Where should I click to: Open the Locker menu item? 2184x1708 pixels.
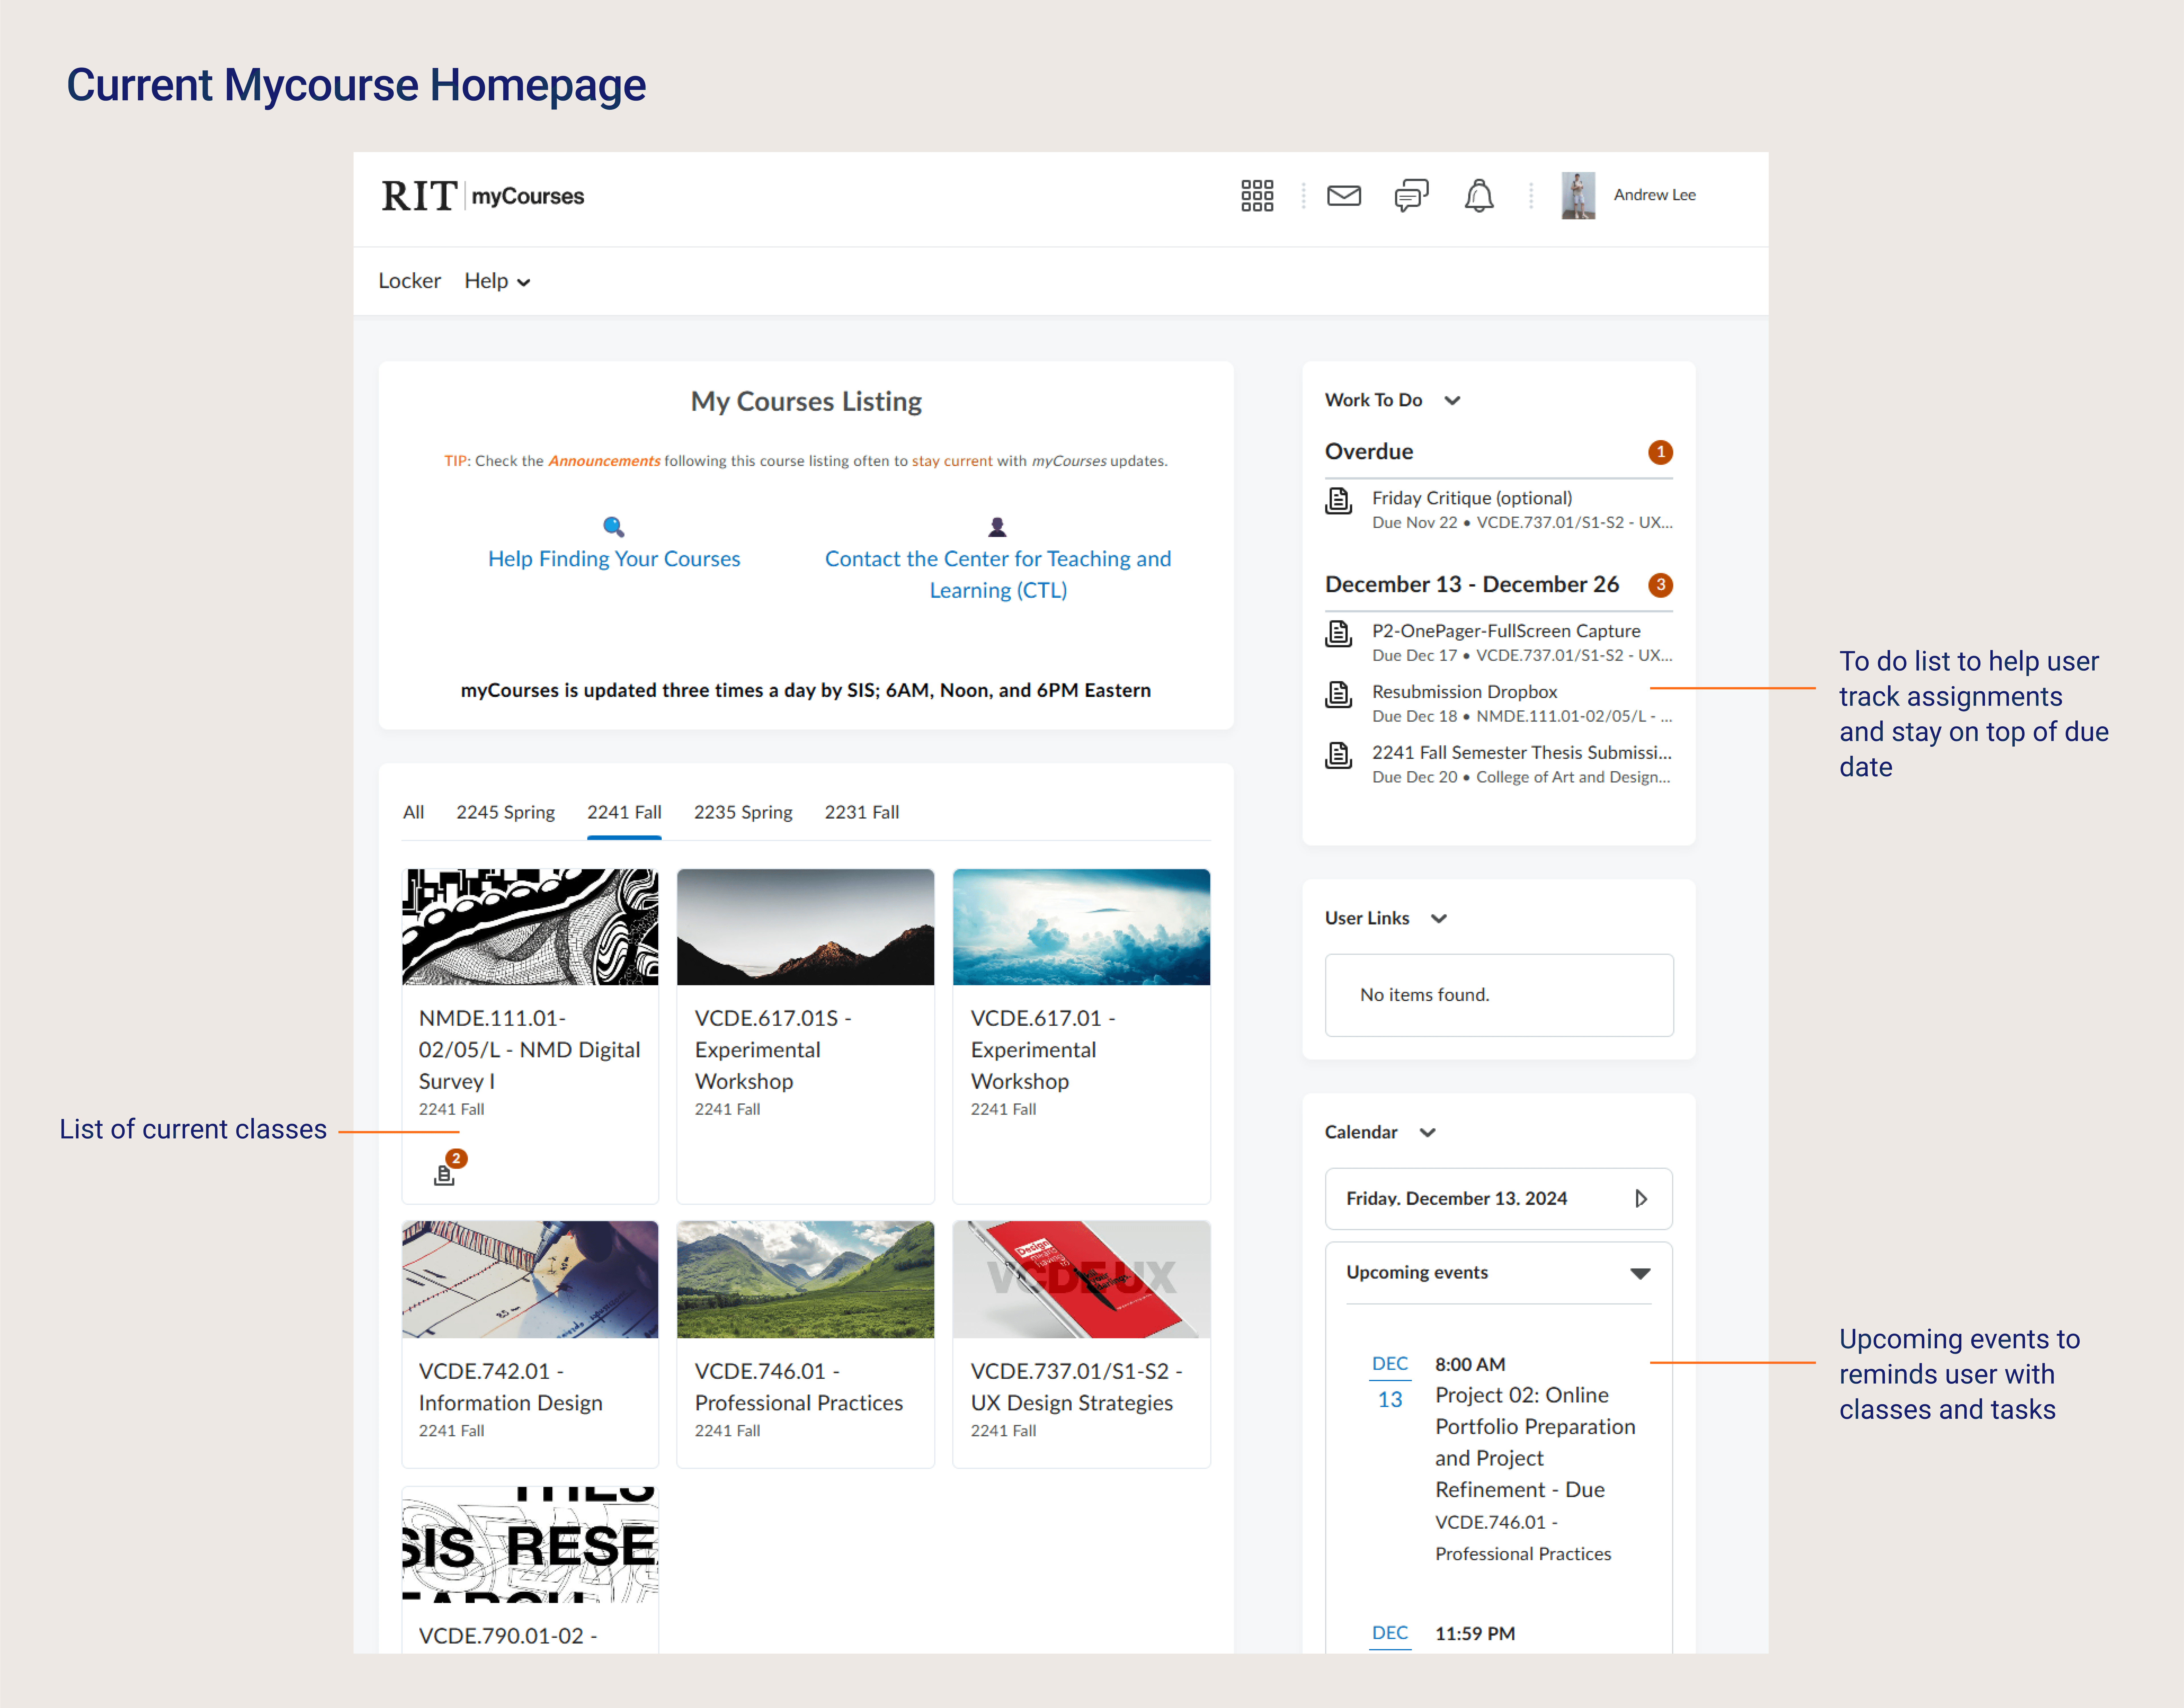point(409,281)
